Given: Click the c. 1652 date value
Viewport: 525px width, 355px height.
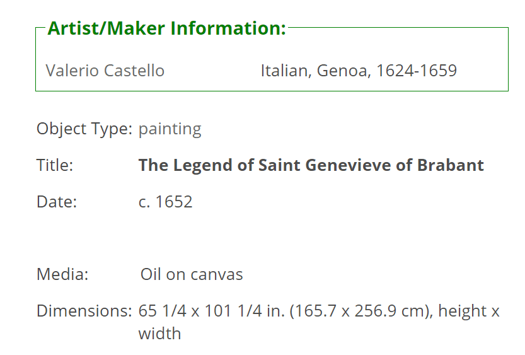Looking at the screenshot, I should pos(165,202).
